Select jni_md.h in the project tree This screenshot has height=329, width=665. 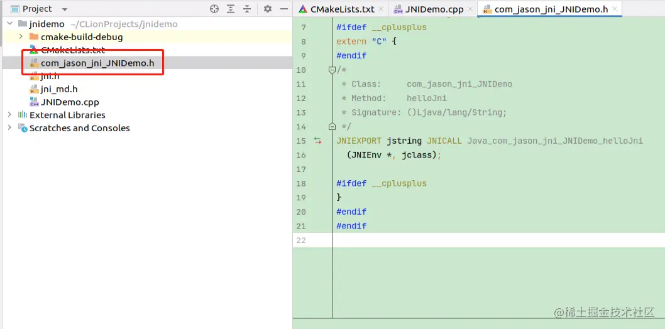point(59,89)
